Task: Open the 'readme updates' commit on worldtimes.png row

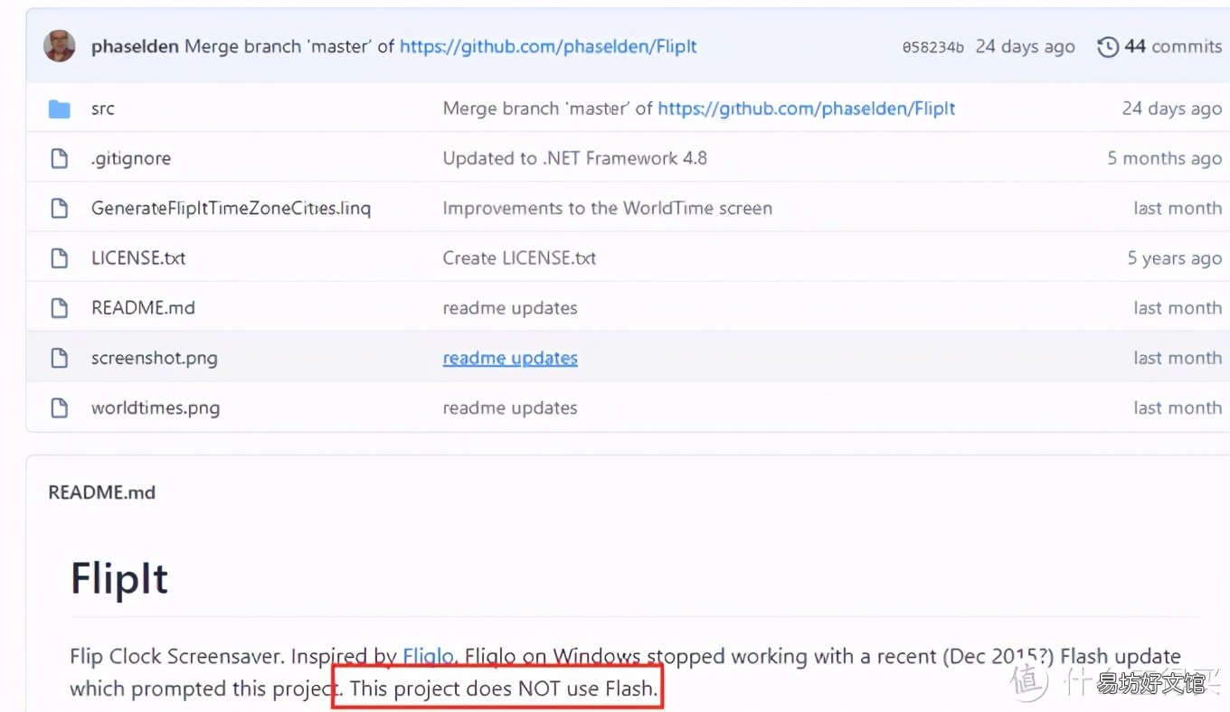Action: pyautogui.click(x=510, y=408)
